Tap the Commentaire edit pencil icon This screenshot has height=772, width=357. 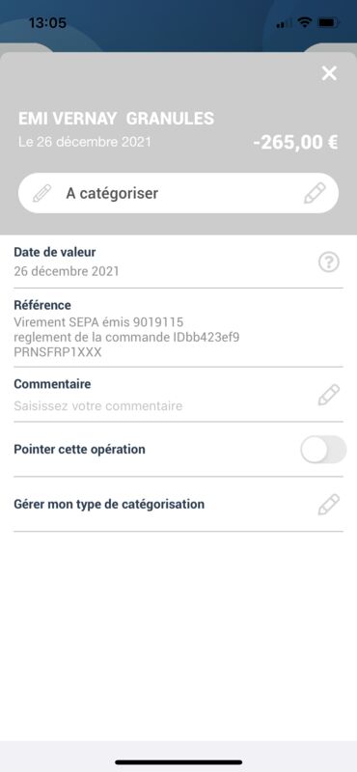pyautogui.click(x=328, y=395)
